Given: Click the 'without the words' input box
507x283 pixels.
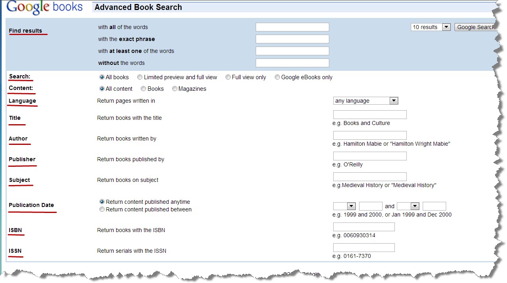Looking at the screenshot, I should (292, 63).
